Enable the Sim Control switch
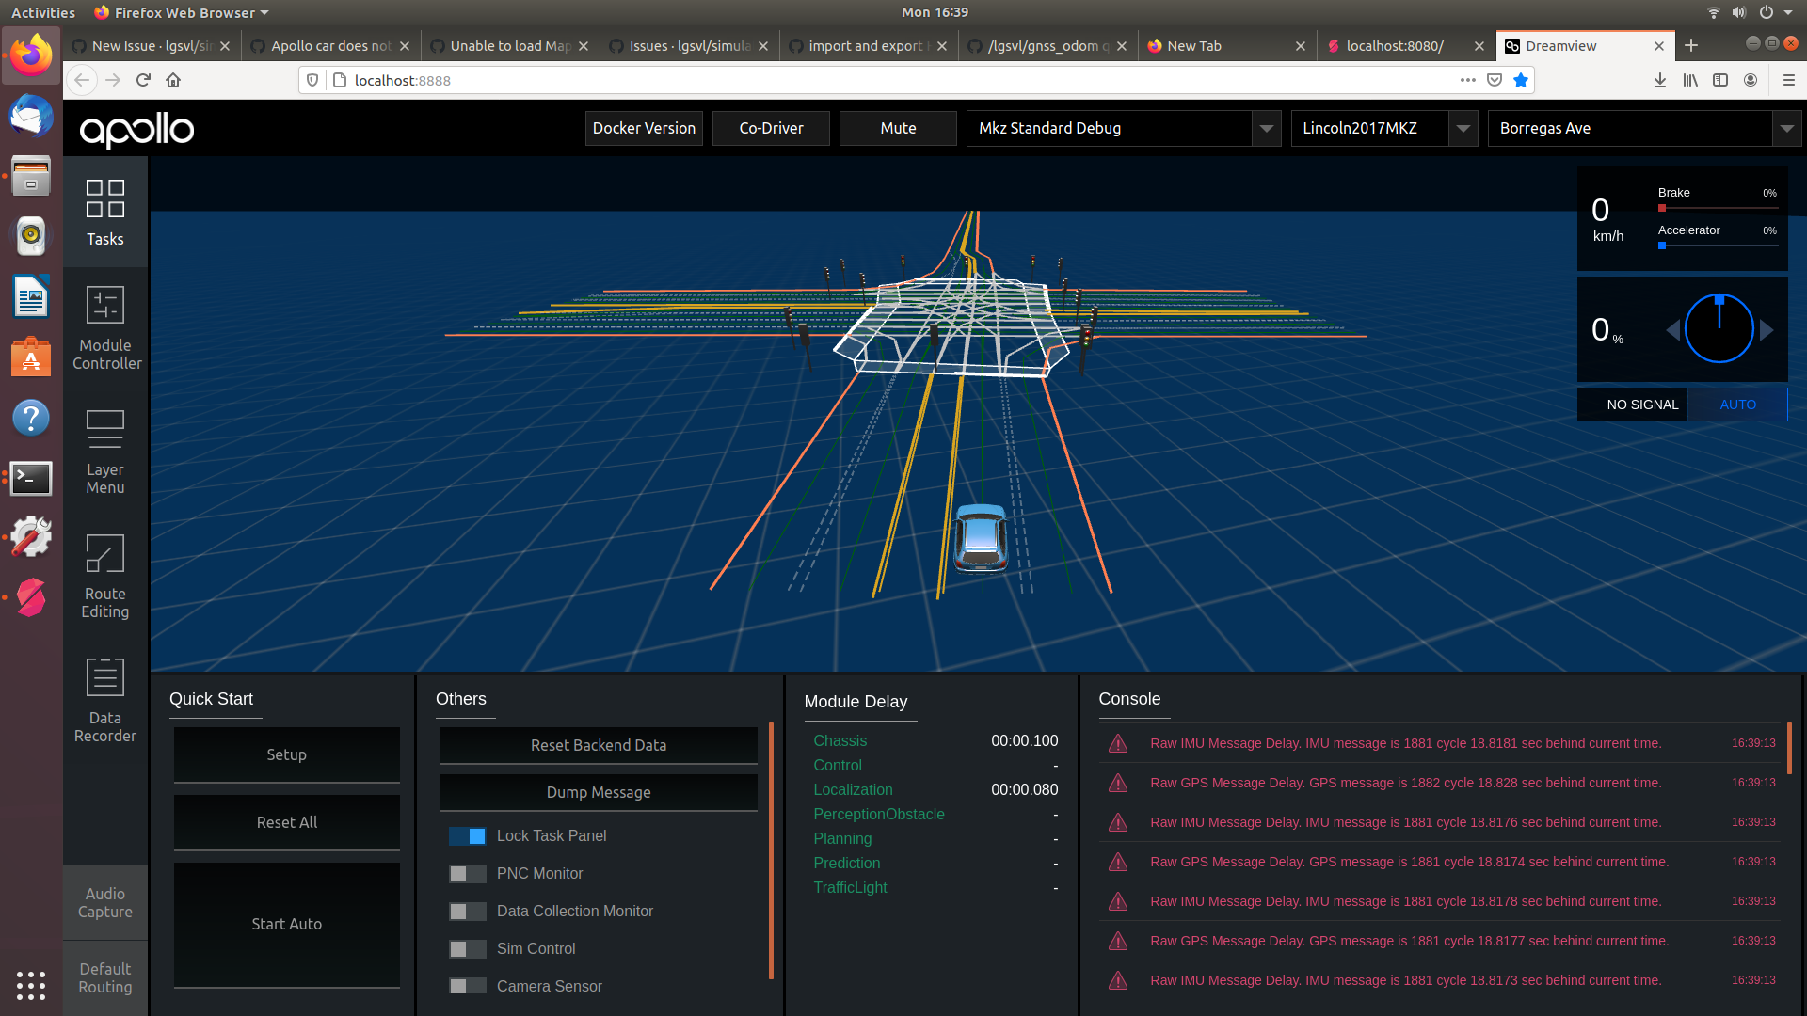The image size is (1807, 1016). coord(468,949)
